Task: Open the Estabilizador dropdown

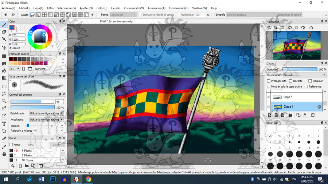Action: tap(46, 113)
